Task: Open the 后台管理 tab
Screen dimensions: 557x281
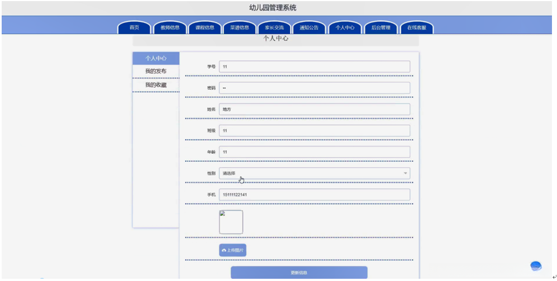Action: click(381, 28)
